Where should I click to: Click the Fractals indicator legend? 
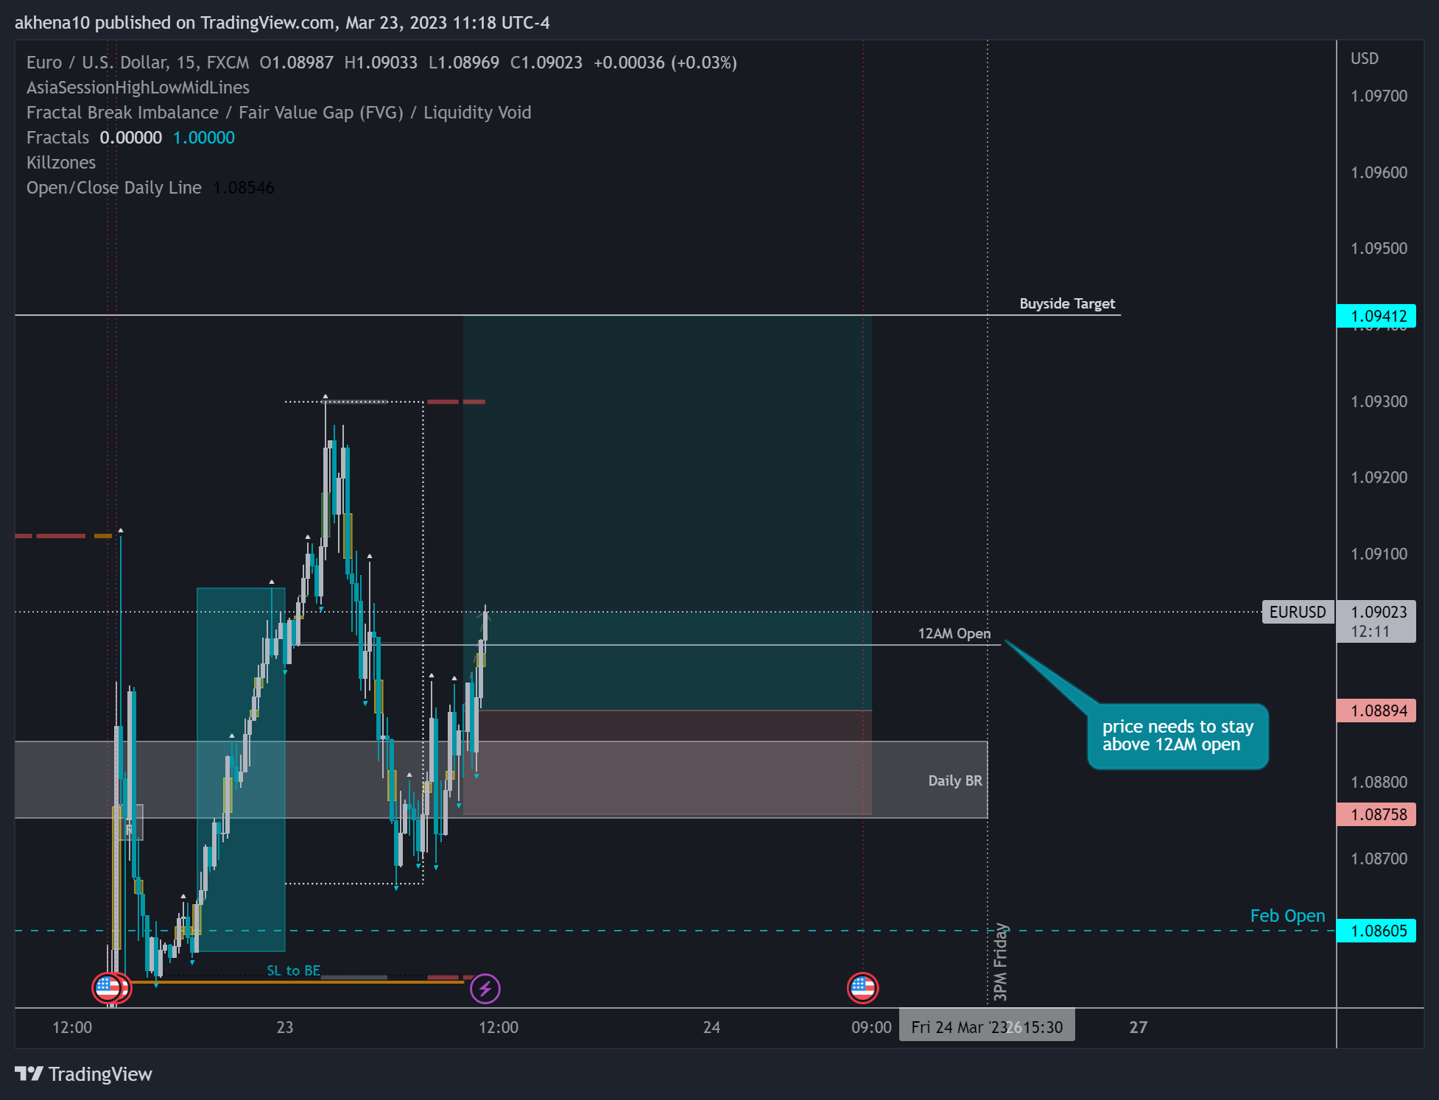(57, 138)
